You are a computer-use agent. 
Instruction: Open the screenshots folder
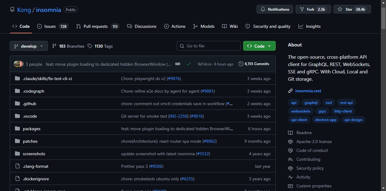pos(34,154)
